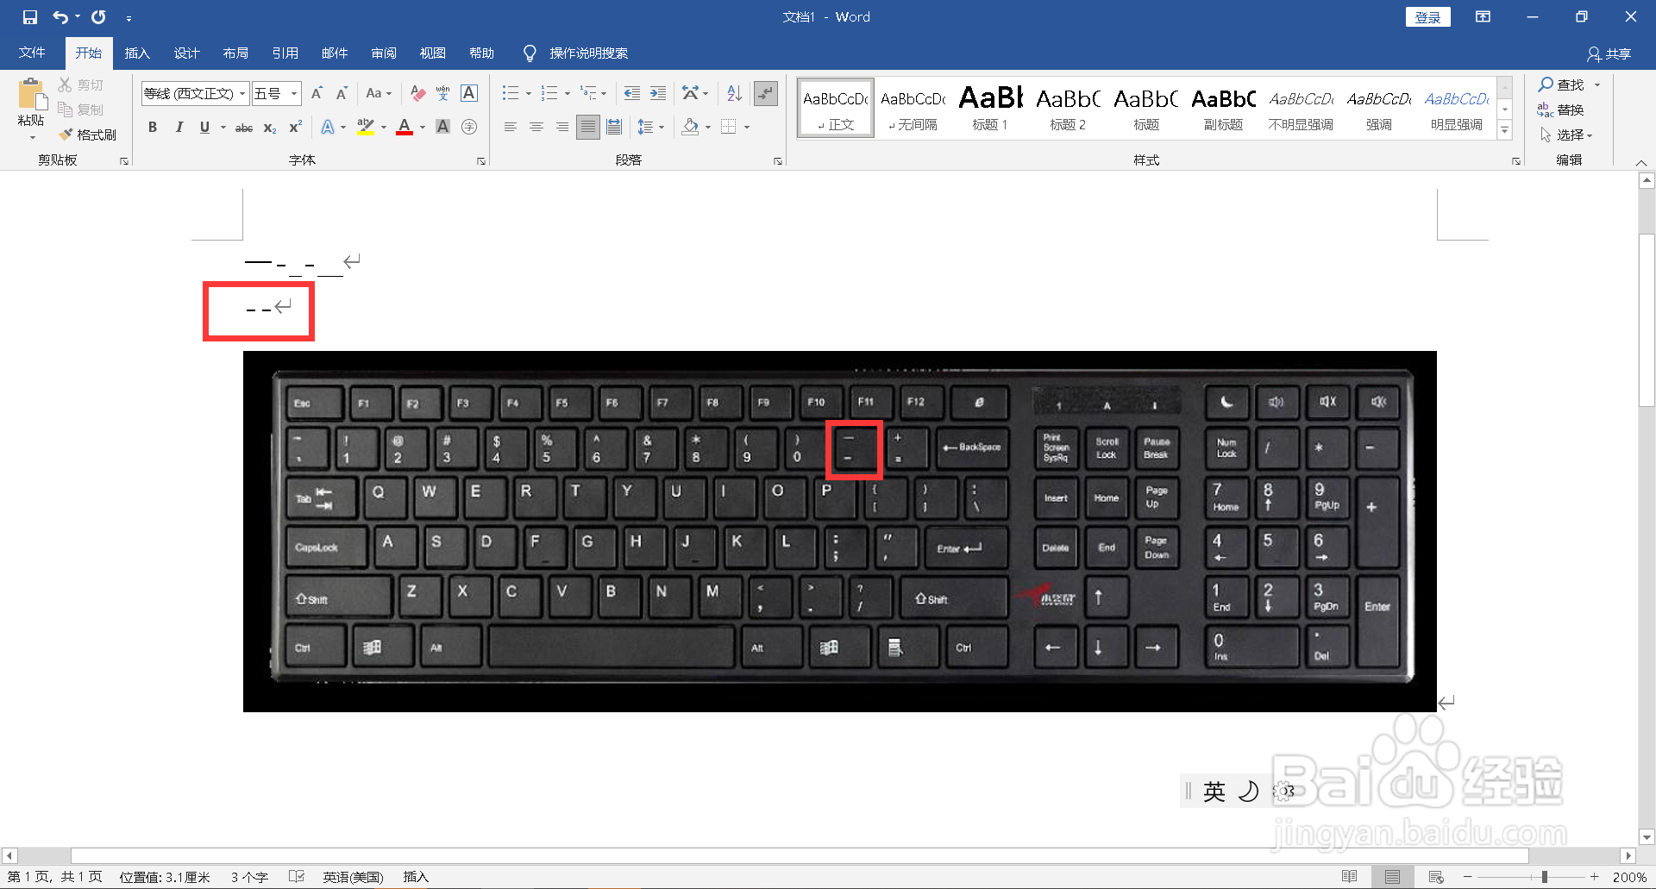Click Find 查找 in Editing group
The height and width of the screenshot is (889, 1656).
[x=1562, y=85]
